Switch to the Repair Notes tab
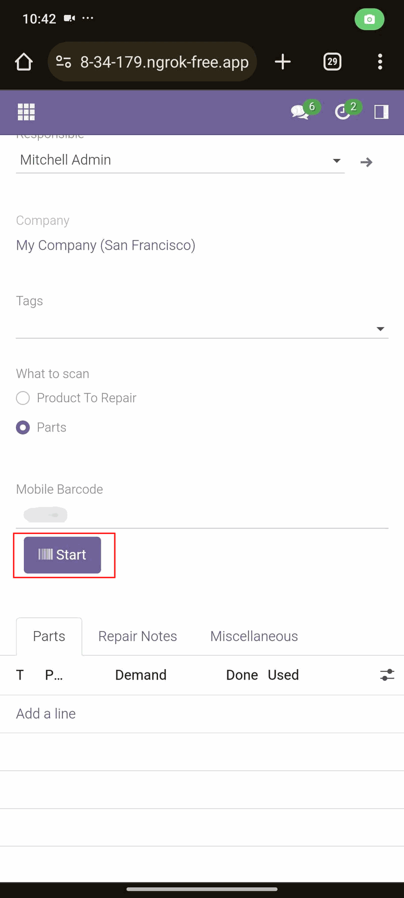This screenshot has height=898, width=404. point(137,636)
